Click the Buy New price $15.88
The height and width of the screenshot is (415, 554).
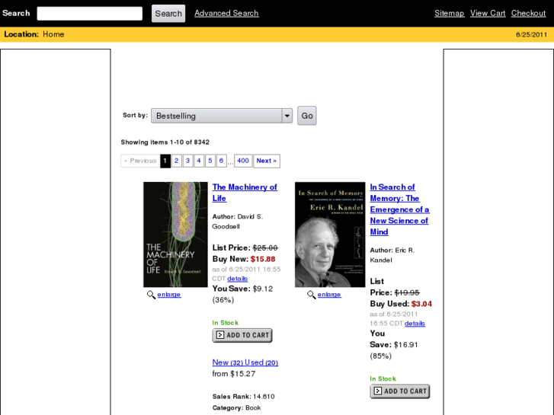[x=263, y=259]
